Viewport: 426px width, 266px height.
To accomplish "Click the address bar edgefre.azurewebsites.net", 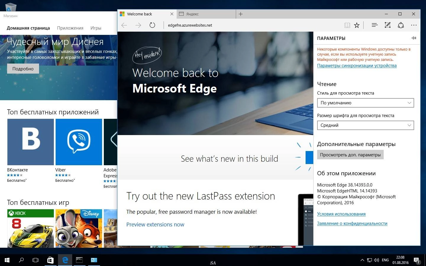I will coord(190,25).
